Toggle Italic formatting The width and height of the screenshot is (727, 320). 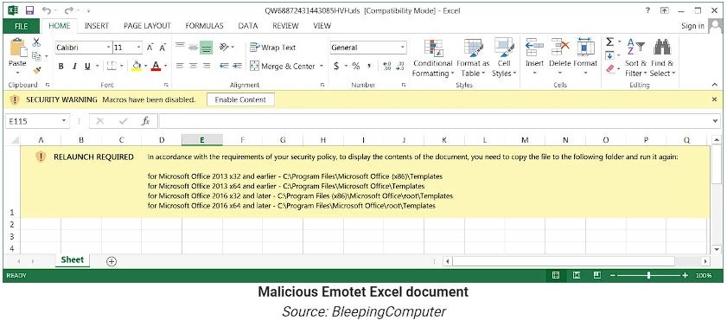click(74, 67)
